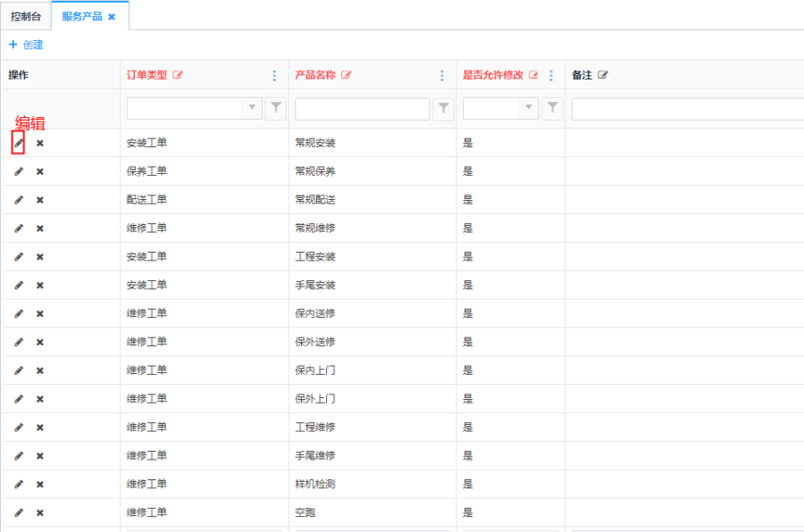Focus the 产品名称 filter text box
804x532 pixels.
pyautogui.click(x=362, y=109)
